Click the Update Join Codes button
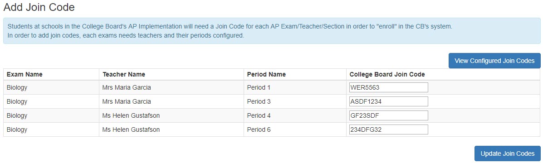The width and height of the screenshot is (543, 163). (507, 153)
